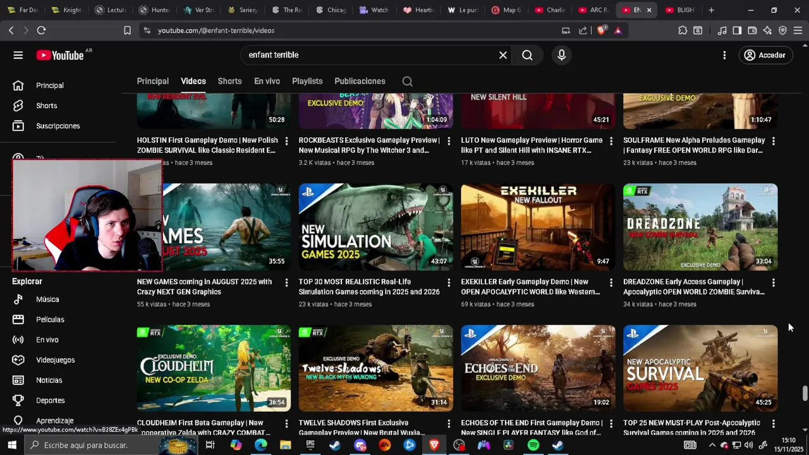
Task: Open options menu for DREADZONE video
Action: tap(774, 282)
